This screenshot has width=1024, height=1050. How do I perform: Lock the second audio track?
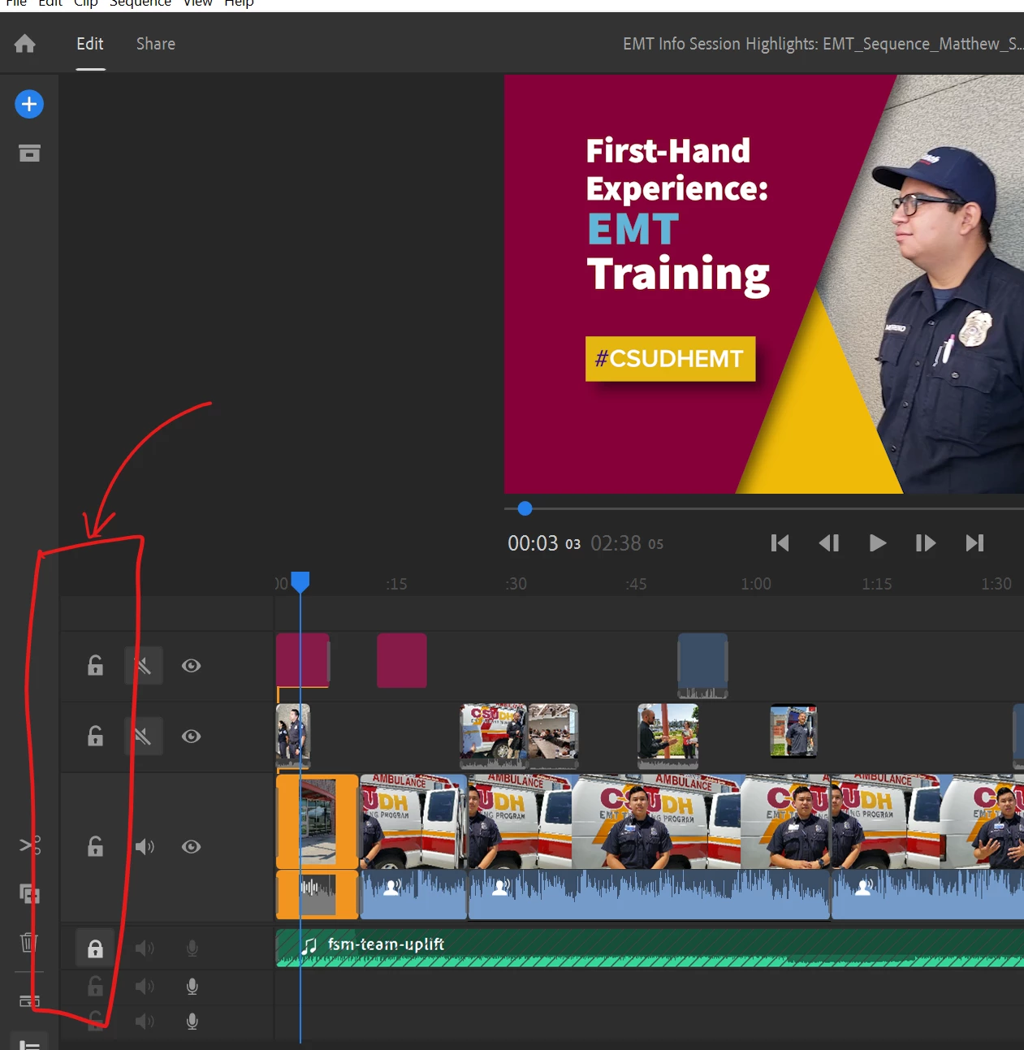(95, 987)
